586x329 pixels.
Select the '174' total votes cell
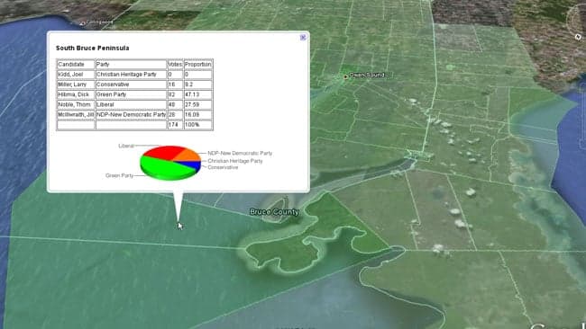[175, 125]
